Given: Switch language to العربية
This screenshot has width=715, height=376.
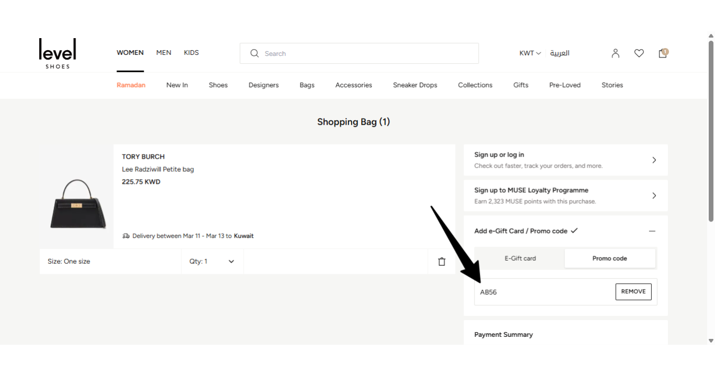Looking at the screenshot, I should pos(559,53).
